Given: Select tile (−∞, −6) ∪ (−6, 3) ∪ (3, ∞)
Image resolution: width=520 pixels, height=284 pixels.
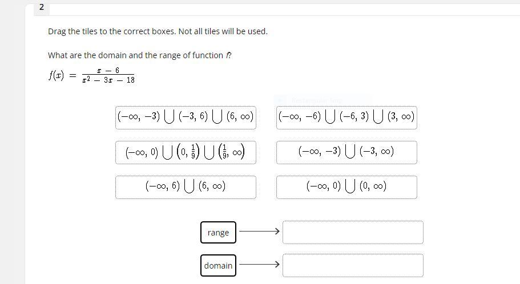Looking at the screenshot, I should (x=346, y=117).
